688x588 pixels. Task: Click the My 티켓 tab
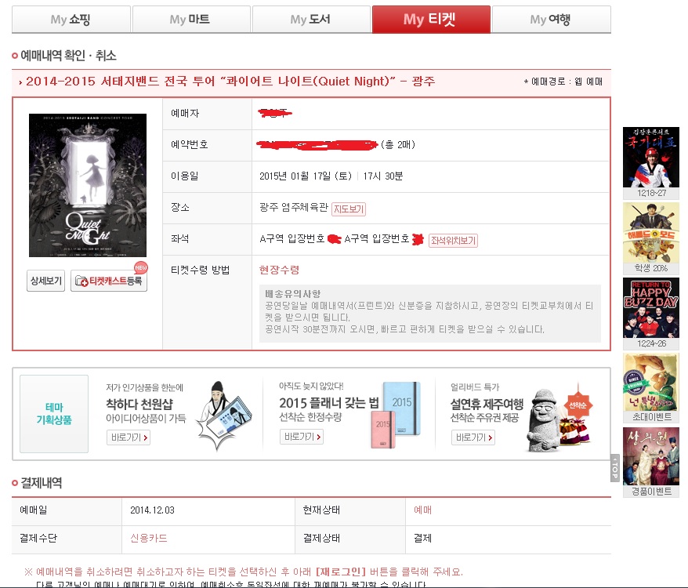pos(431,20)
